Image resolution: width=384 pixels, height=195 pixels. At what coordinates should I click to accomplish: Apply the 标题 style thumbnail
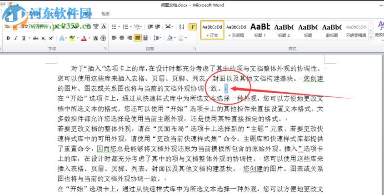[308, 30]
